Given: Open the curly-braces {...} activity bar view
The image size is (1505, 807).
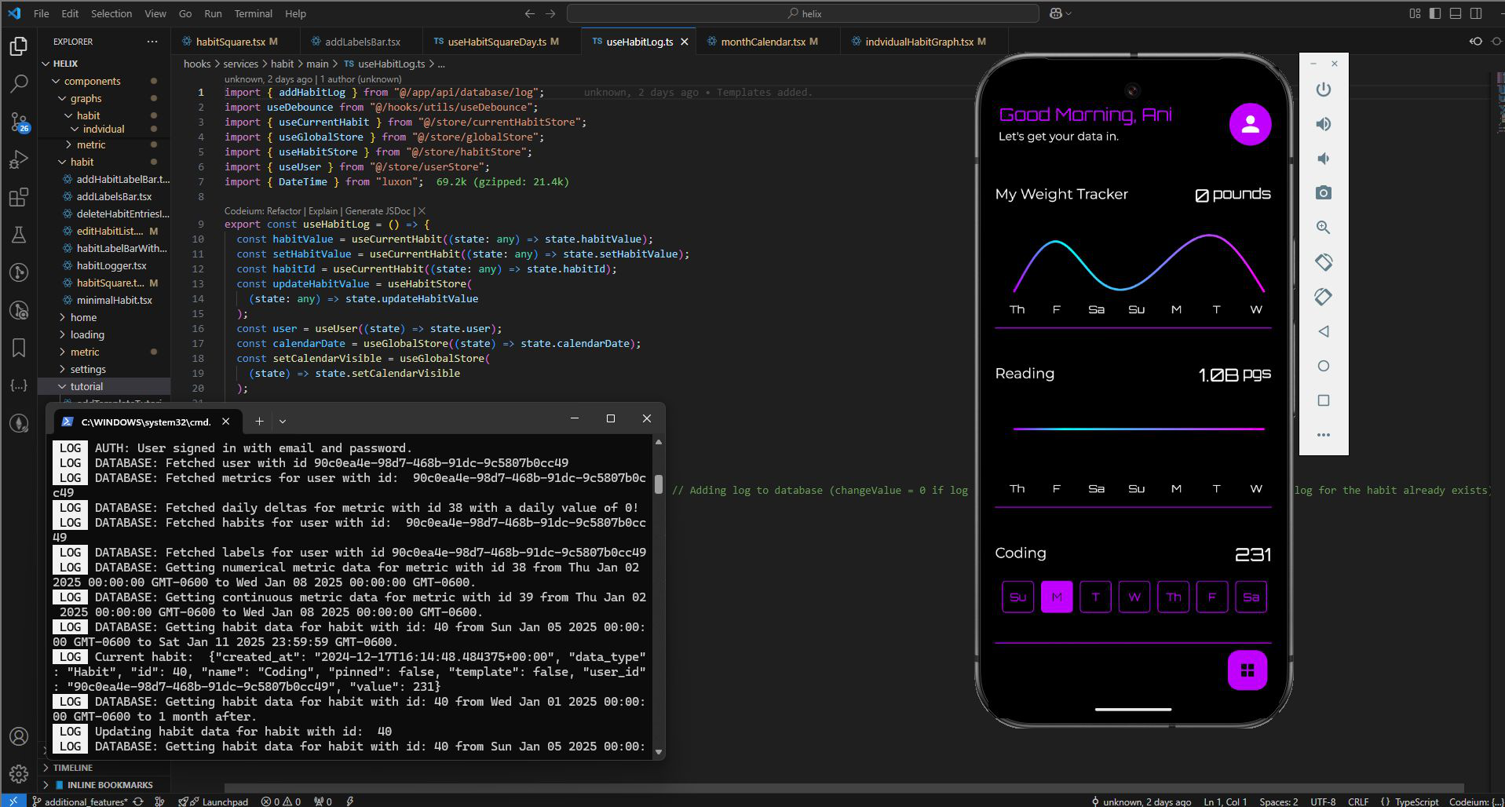Looking at the screenshot, I should click(x=19, y=385).
